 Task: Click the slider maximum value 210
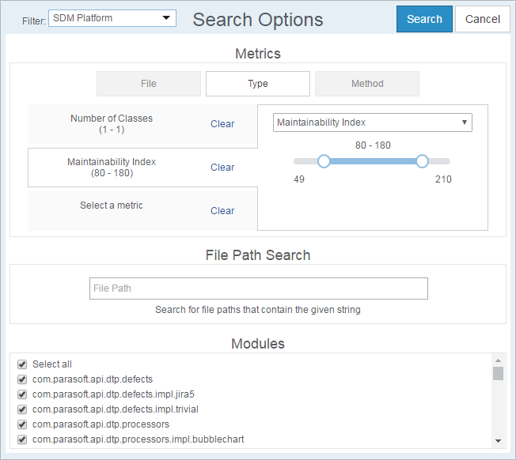tap(443, 179)
